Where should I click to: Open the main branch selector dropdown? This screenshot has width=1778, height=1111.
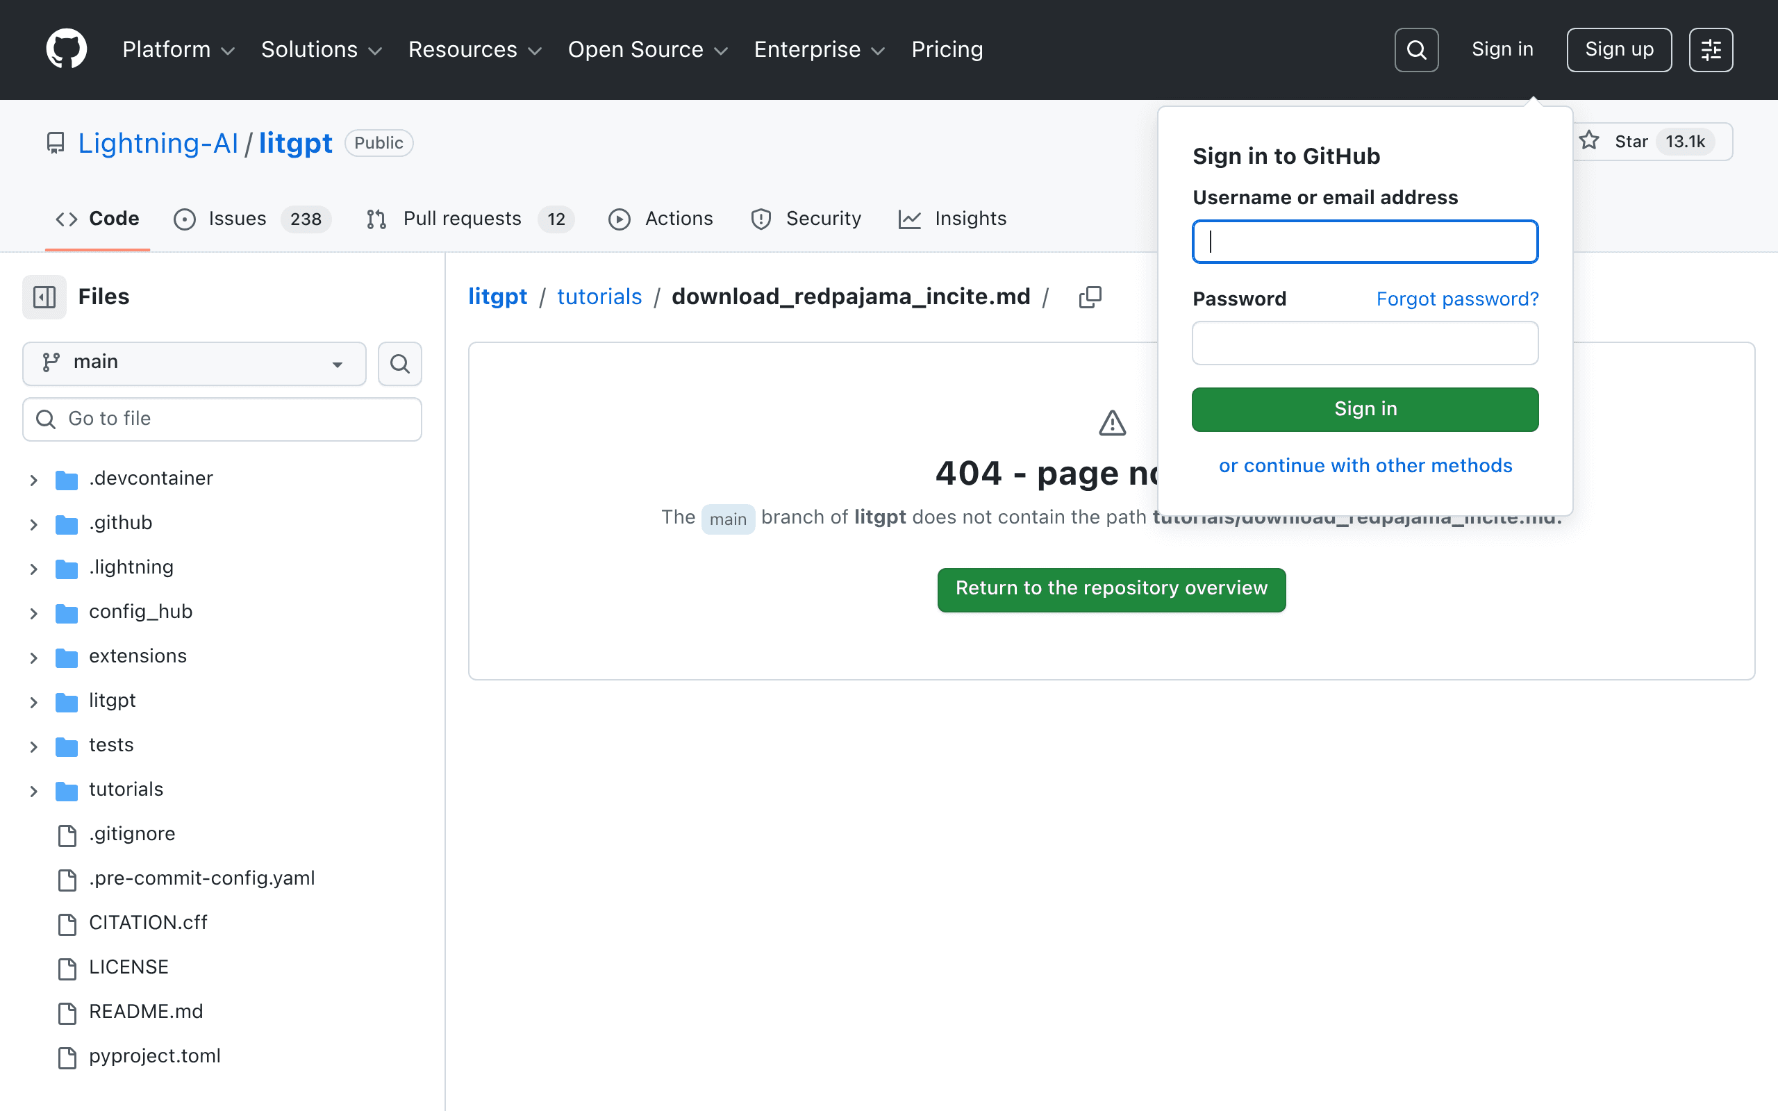coord(194,363)
